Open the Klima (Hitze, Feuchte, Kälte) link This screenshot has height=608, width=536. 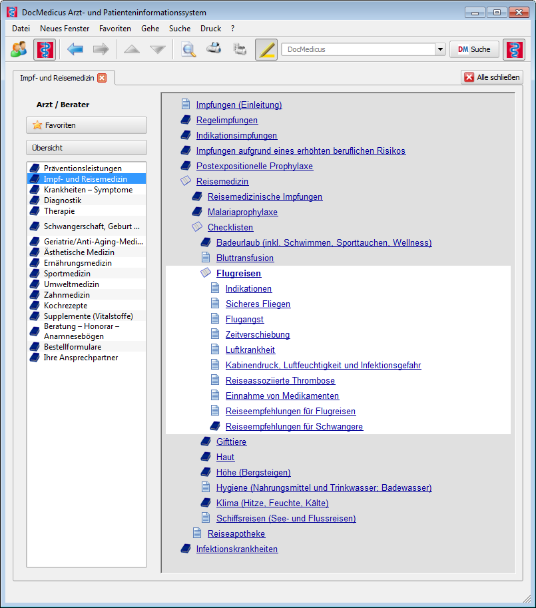(x=272, y=503)
